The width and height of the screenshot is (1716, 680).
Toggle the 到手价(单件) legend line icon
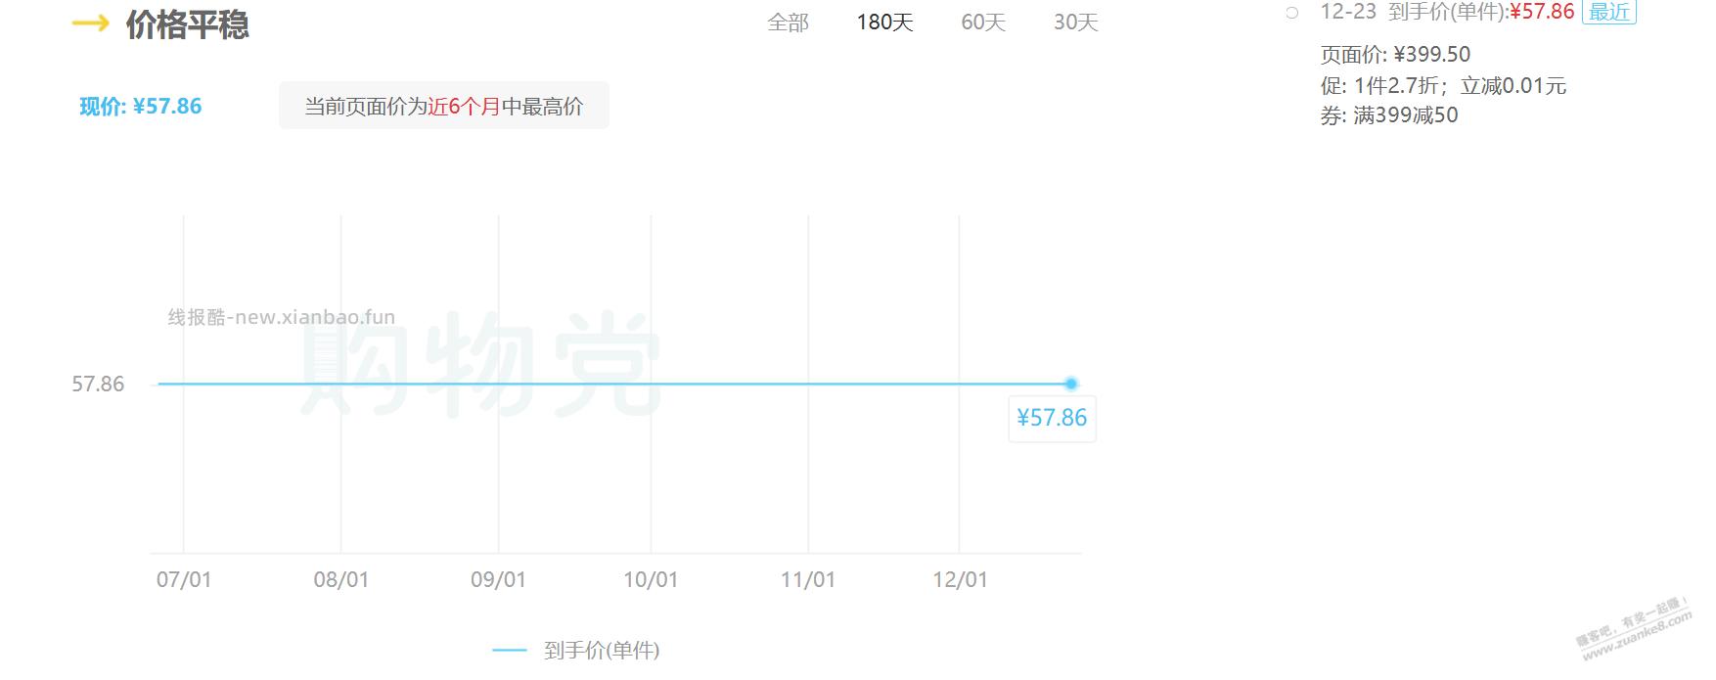tap(510, 650)
